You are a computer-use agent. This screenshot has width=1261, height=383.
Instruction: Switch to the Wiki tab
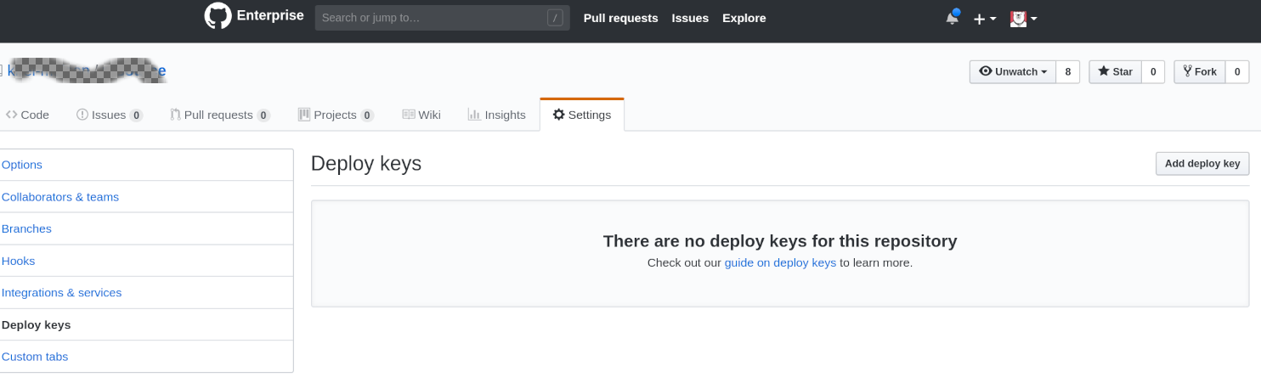421,115
